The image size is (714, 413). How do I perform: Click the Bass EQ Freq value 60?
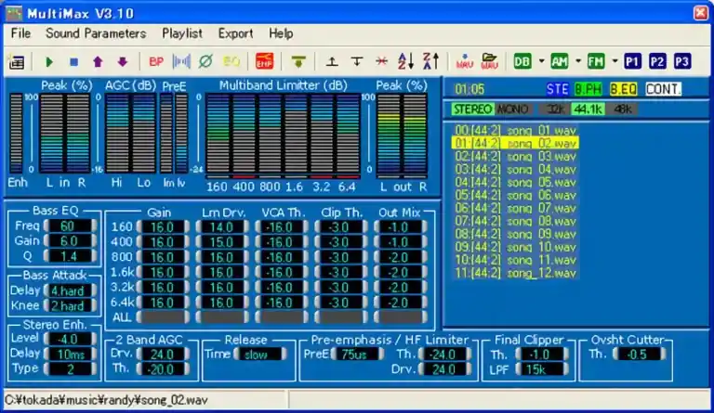[70, 226]
